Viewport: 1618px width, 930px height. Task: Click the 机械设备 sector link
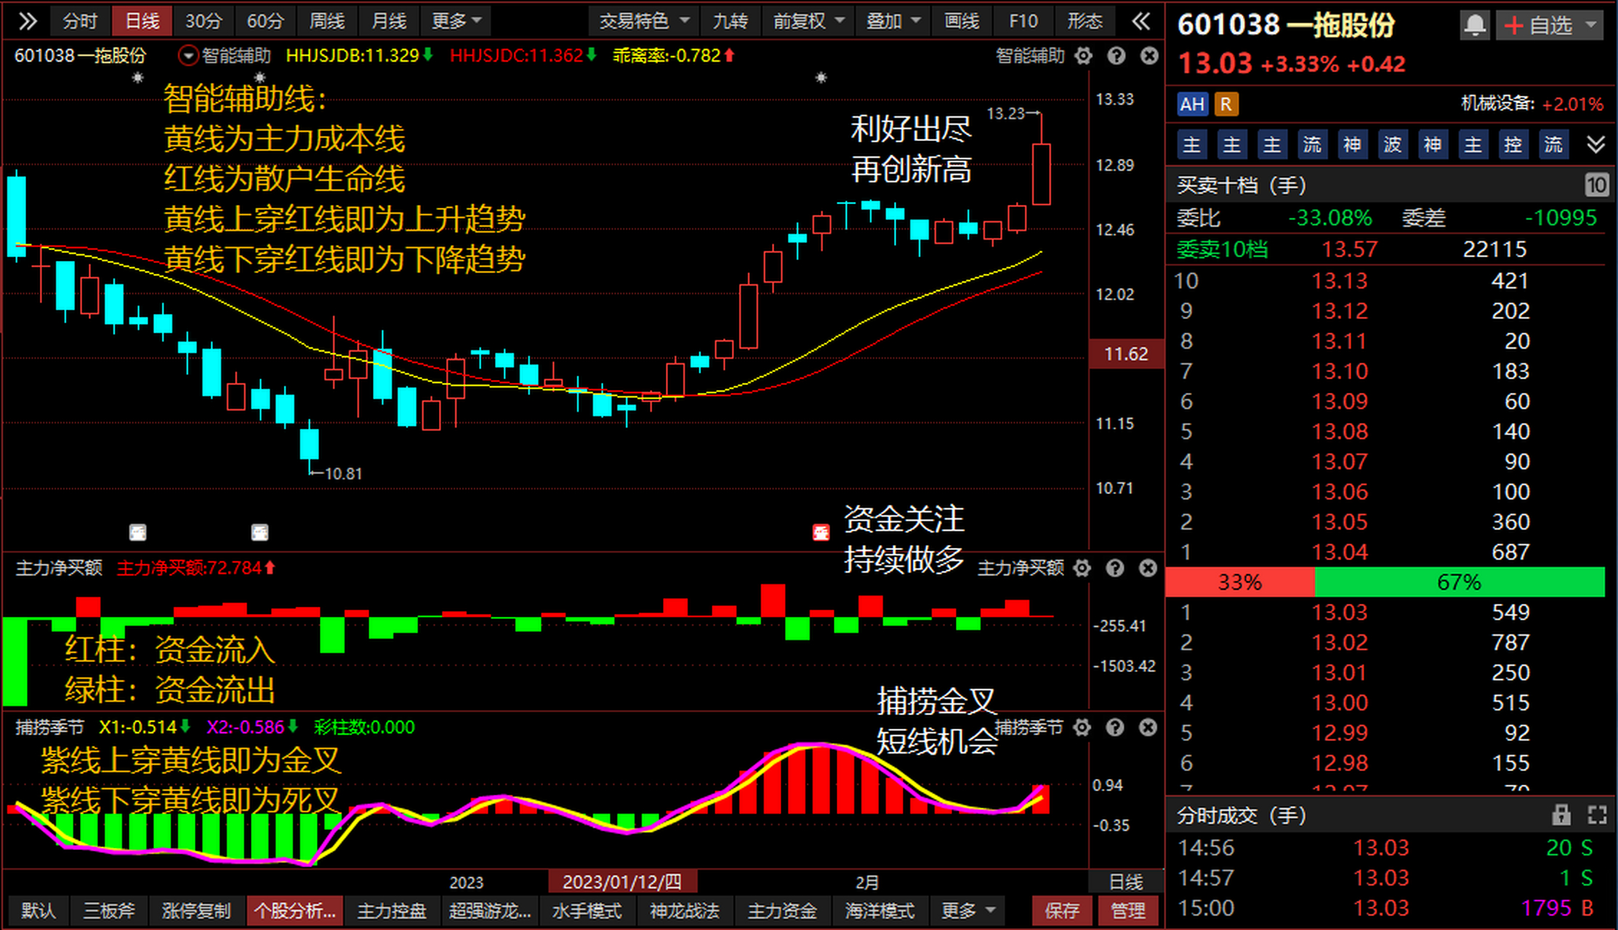click(x=1498, y=104)
